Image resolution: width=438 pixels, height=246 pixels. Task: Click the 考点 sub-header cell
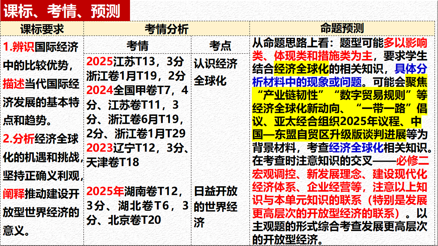tap(220, 46)
